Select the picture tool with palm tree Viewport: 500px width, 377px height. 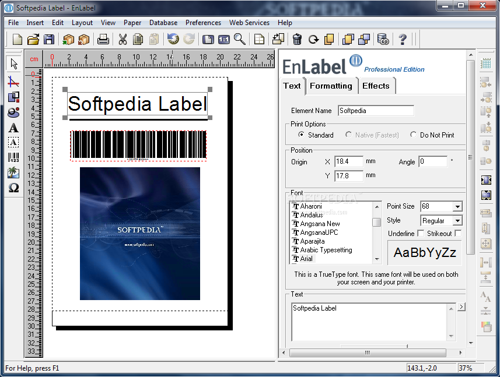click(13, 173)
